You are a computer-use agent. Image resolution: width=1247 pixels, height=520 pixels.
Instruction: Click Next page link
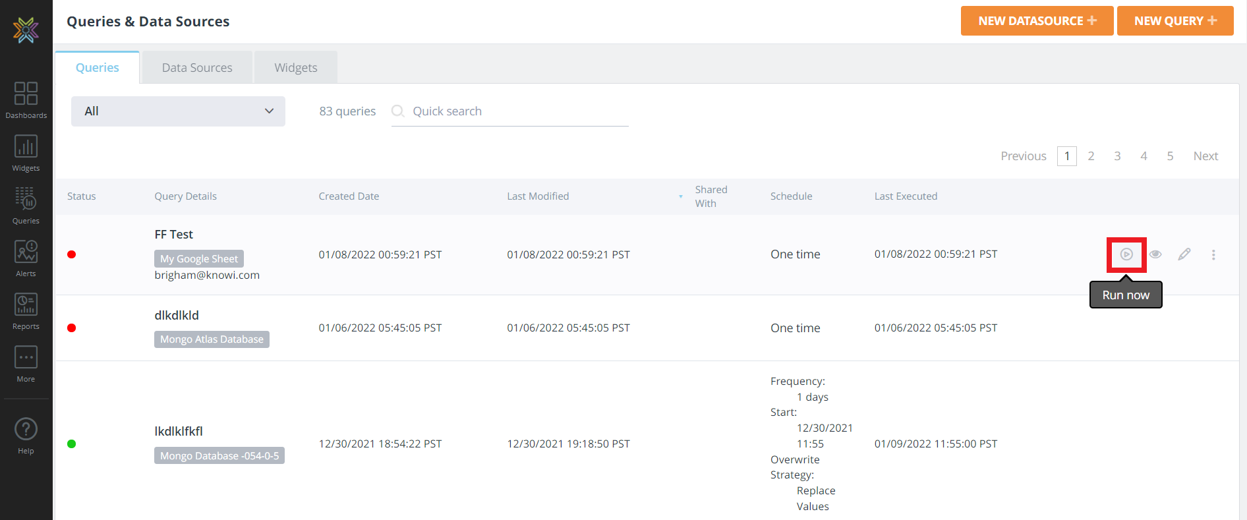(1205, 156)
